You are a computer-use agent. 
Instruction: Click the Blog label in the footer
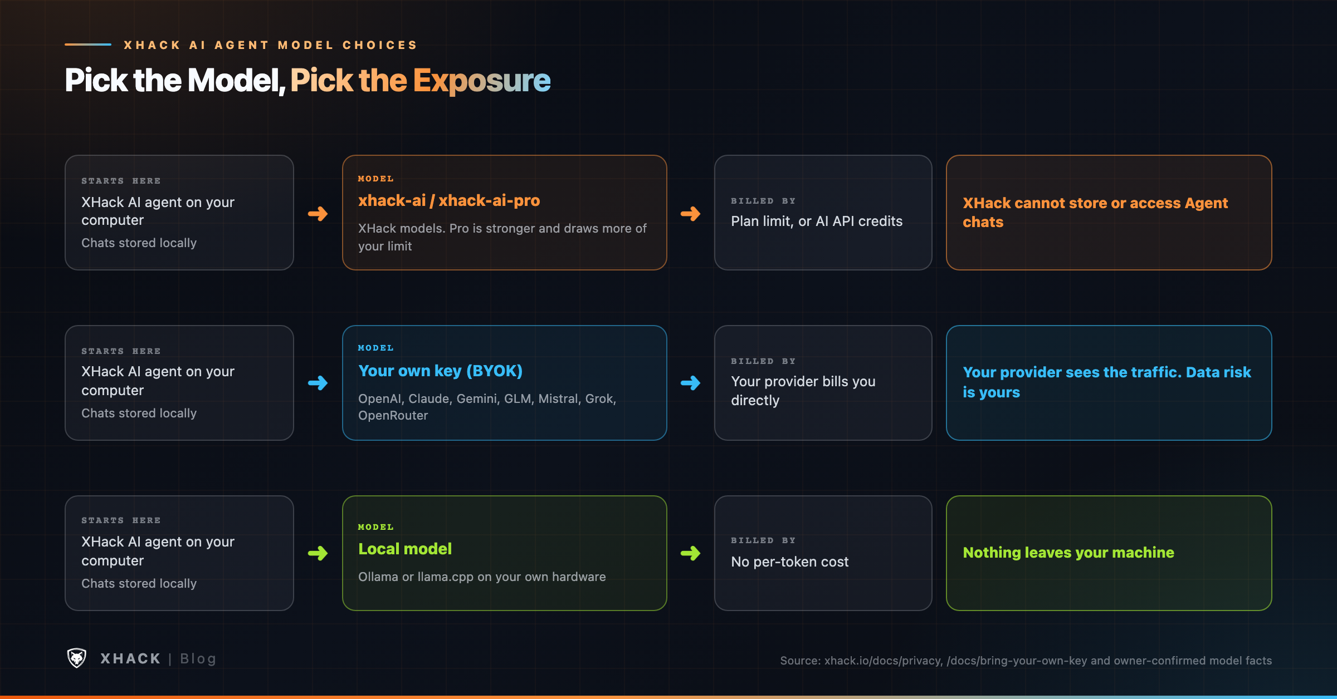coord(198,658)
